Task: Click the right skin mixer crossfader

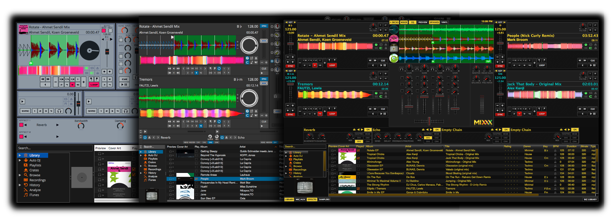Action: (429, 121)
